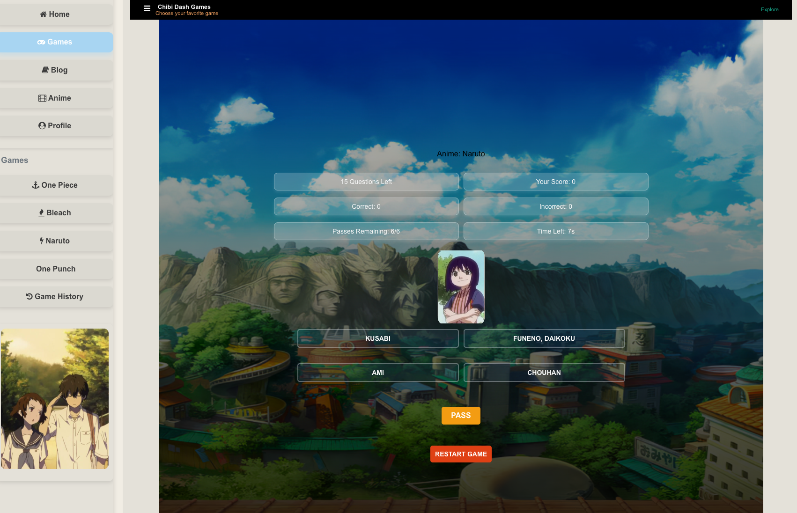Restart the game with the red button

[x=460, y=454]
